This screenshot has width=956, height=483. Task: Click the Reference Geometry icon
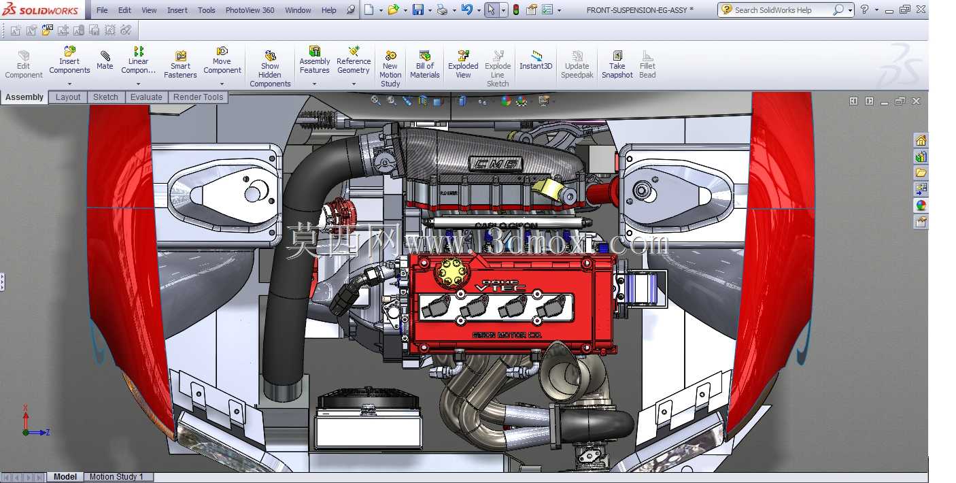[x=354, y=51]
